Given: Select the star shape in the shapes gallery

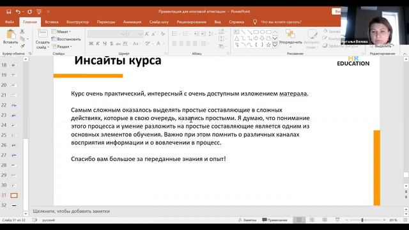Looking at the screenshot, I should pyautogui.click(x=268, y=45).
